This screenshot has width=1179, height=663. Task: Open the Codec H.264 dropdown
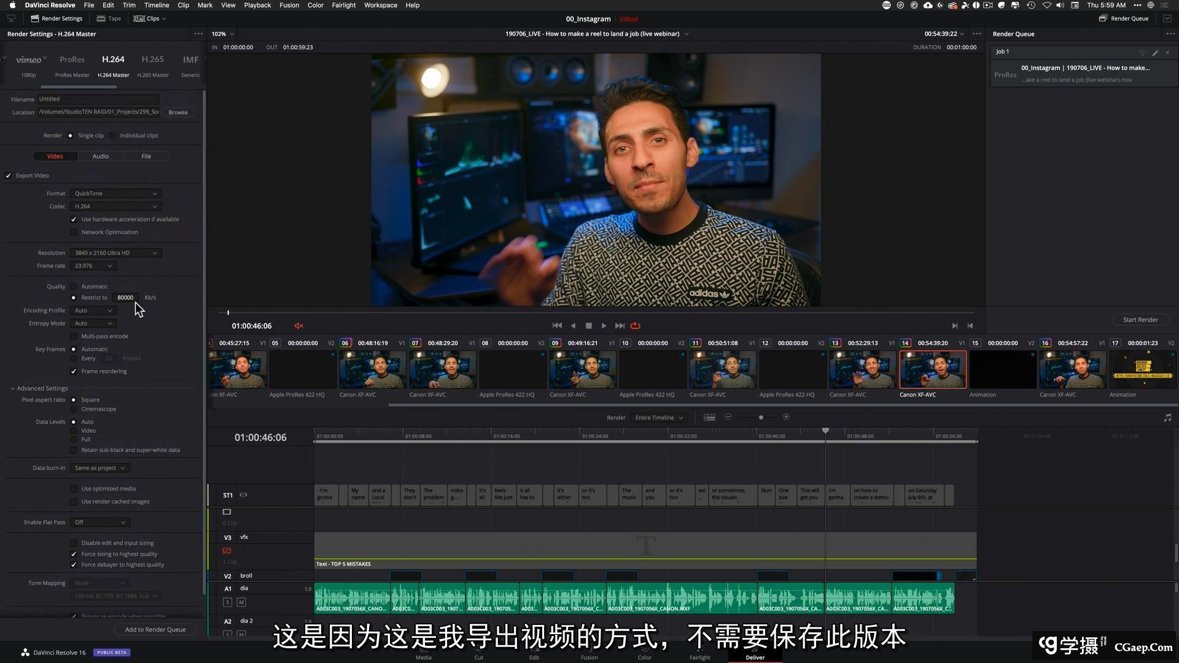(x=115, y=207)
